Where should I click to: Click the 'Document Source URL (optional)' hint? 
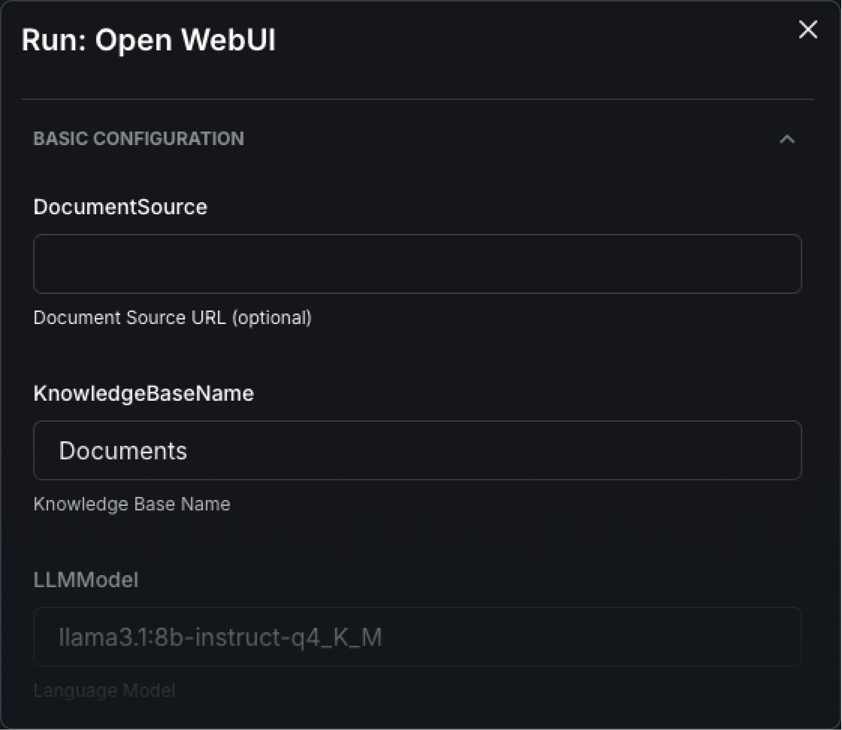[x=172, y=317]
